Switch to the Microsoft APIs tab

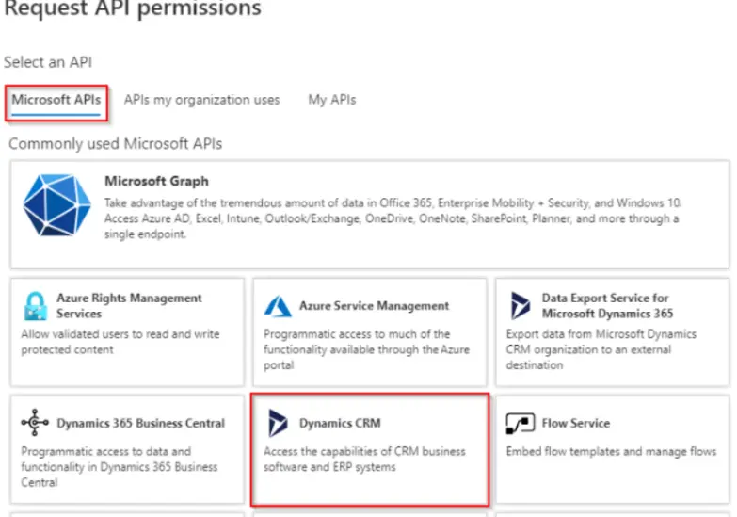56,100
